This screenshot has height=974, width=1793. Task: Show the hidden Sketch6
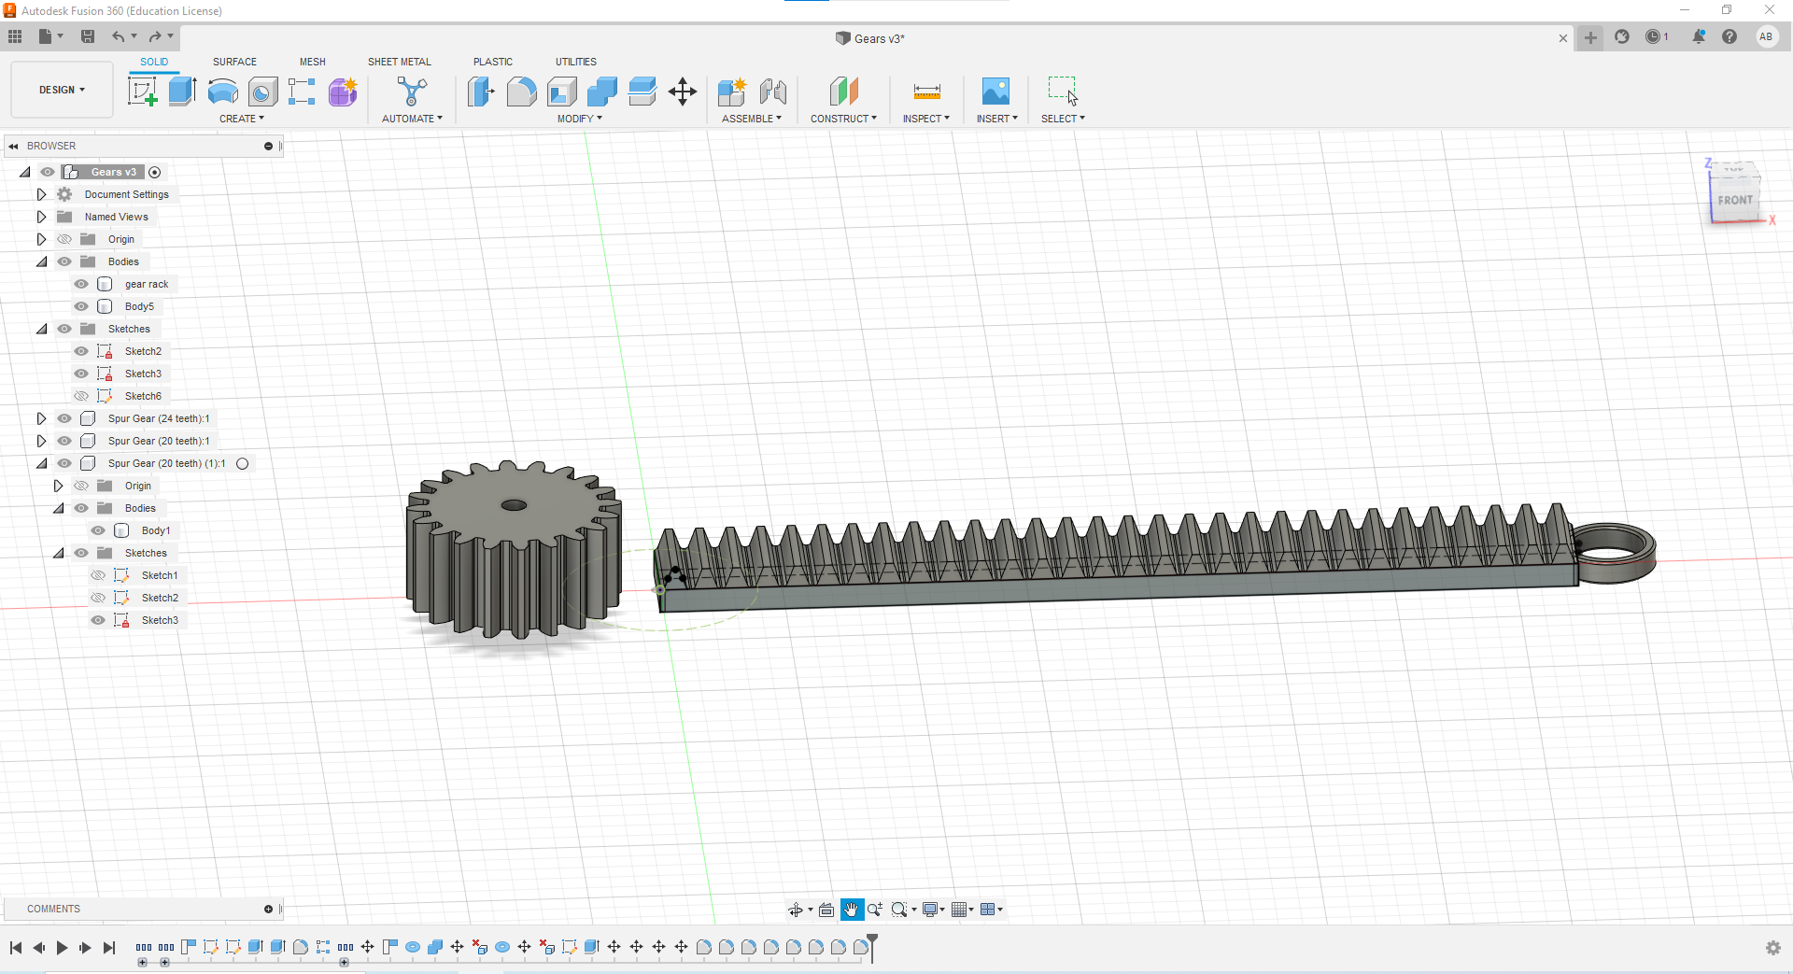81,396
